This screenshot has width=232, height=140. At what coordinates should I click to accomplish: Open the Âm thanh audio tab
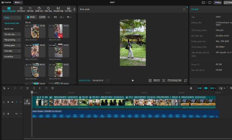(x=21, y=9)
